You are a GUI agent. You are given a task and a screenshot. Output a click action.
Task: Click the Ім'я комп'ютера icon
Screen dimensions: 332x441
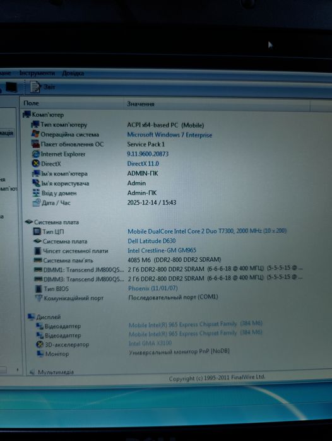click(37, 173)
